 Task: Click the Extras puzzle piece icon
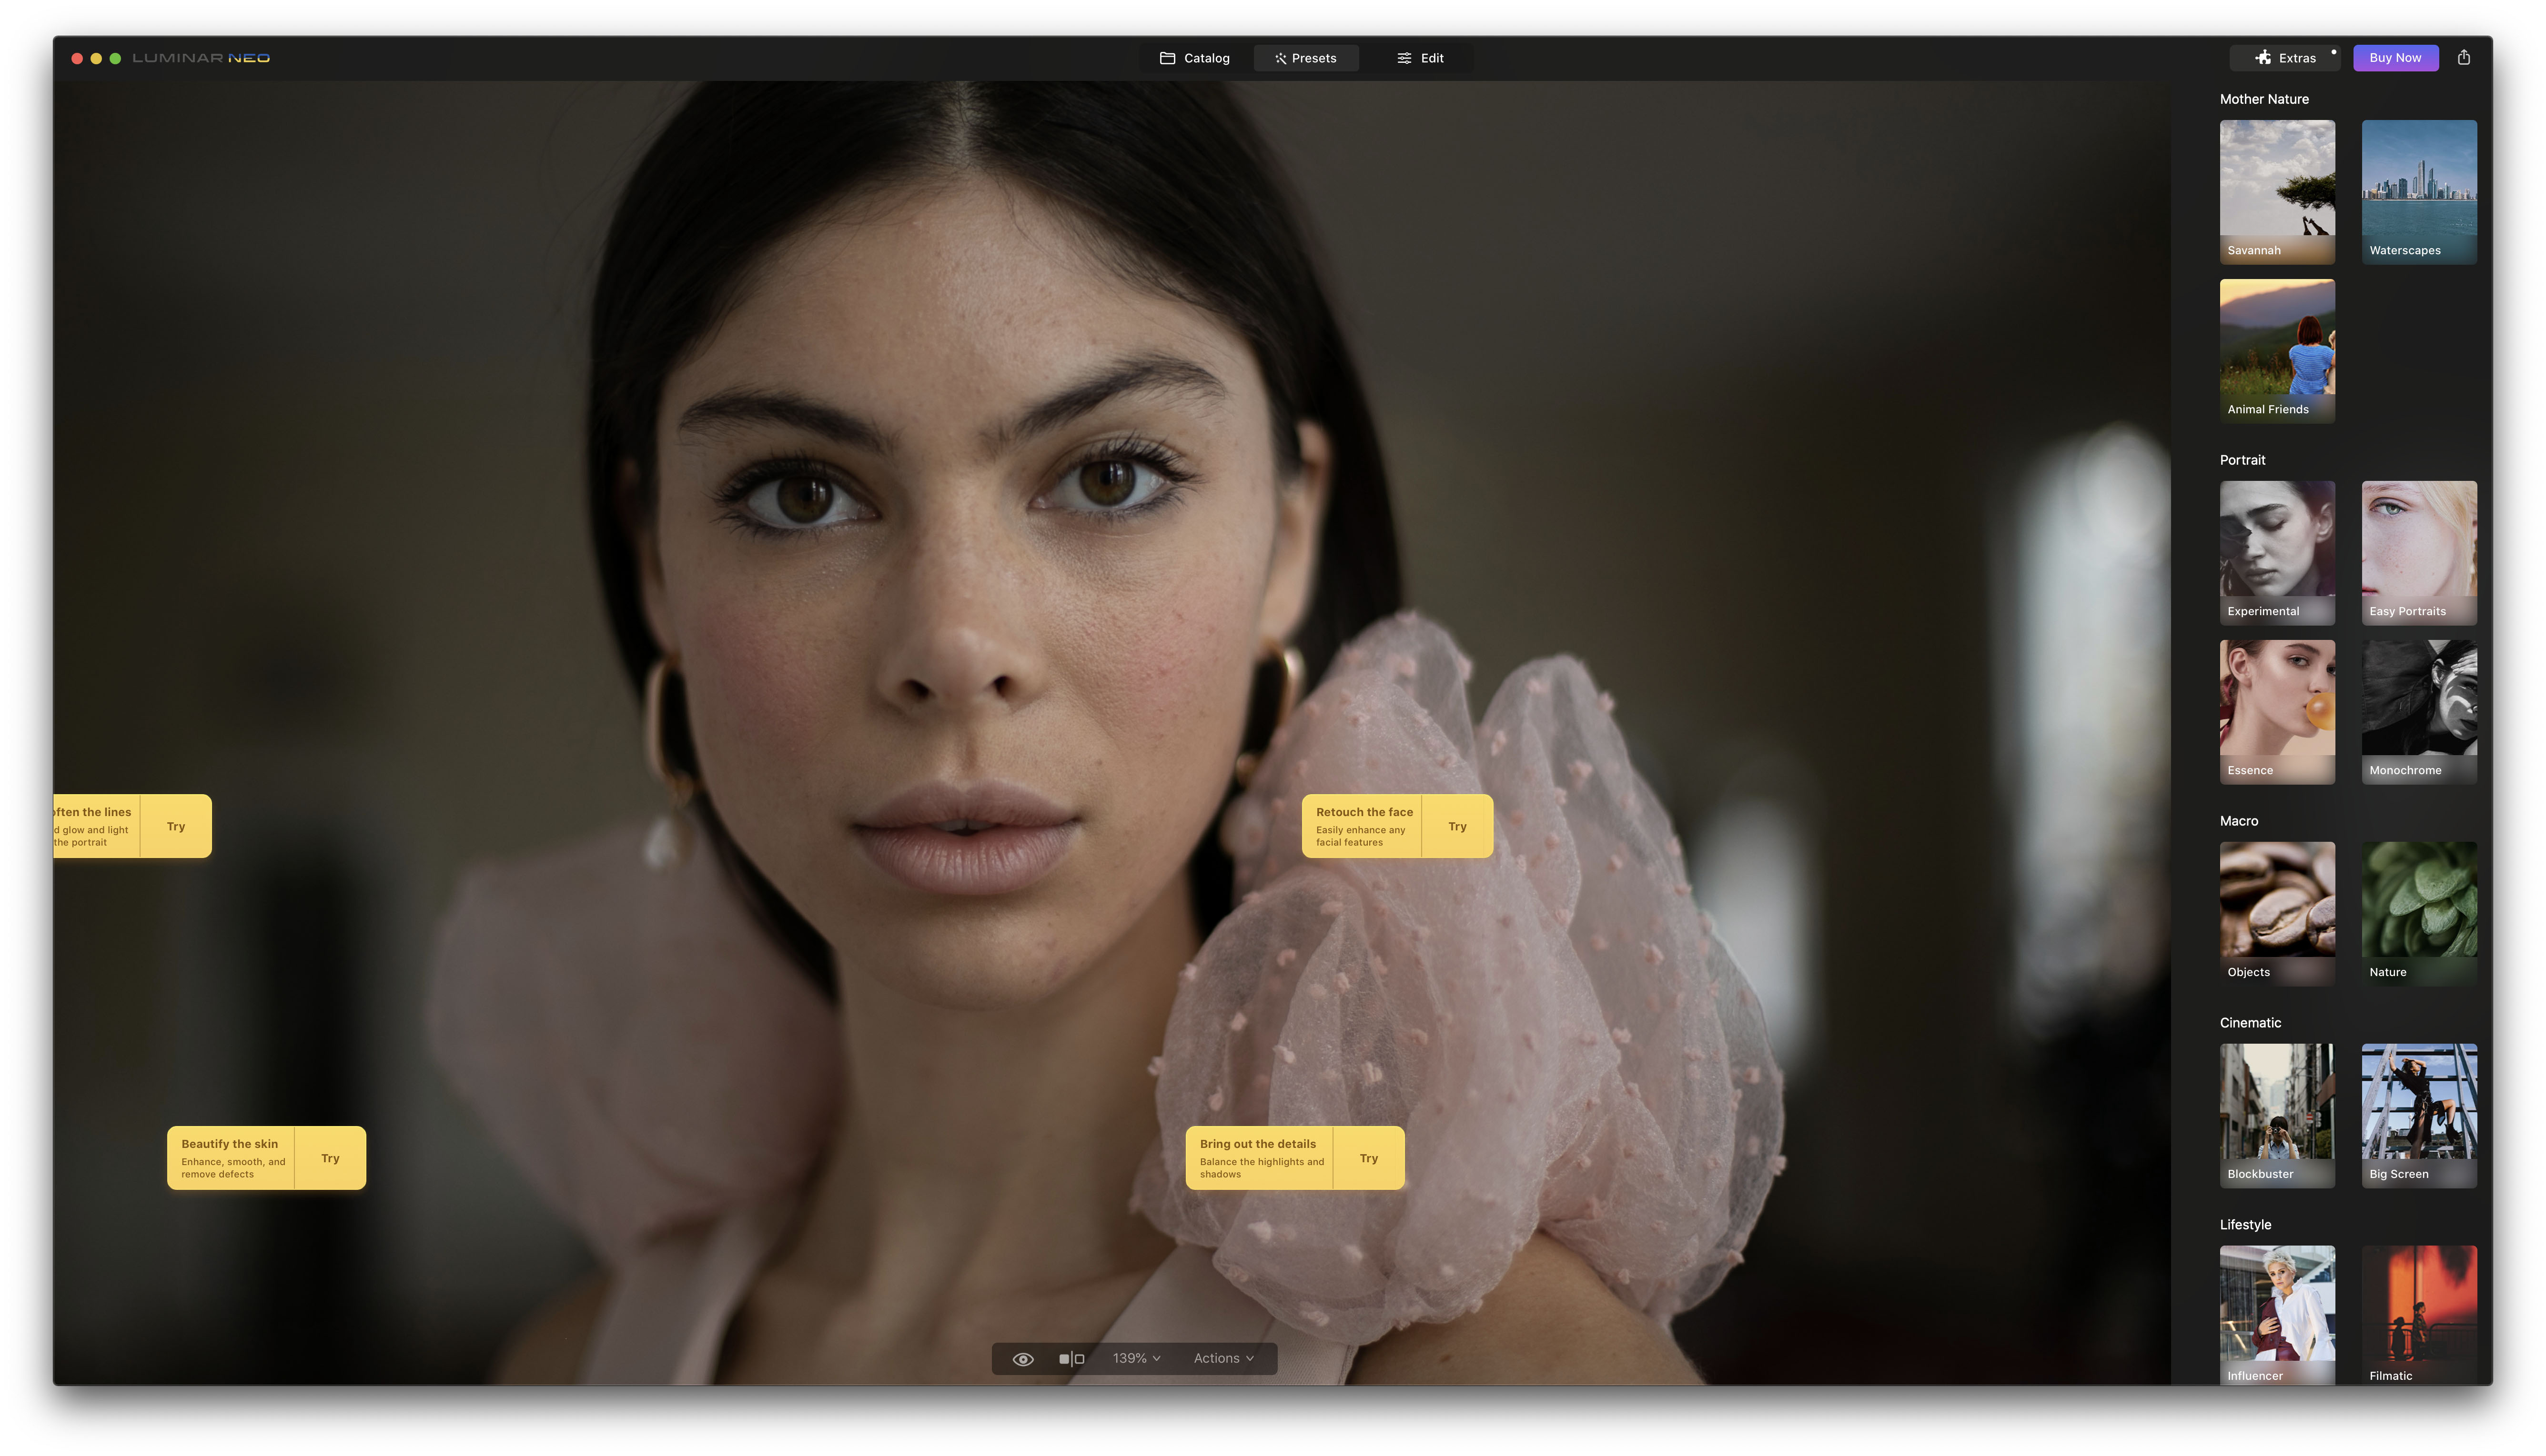coord(2263,58)
